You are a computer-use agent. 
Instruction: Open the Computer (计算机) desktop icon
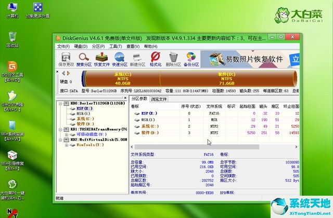pos(12,10)
